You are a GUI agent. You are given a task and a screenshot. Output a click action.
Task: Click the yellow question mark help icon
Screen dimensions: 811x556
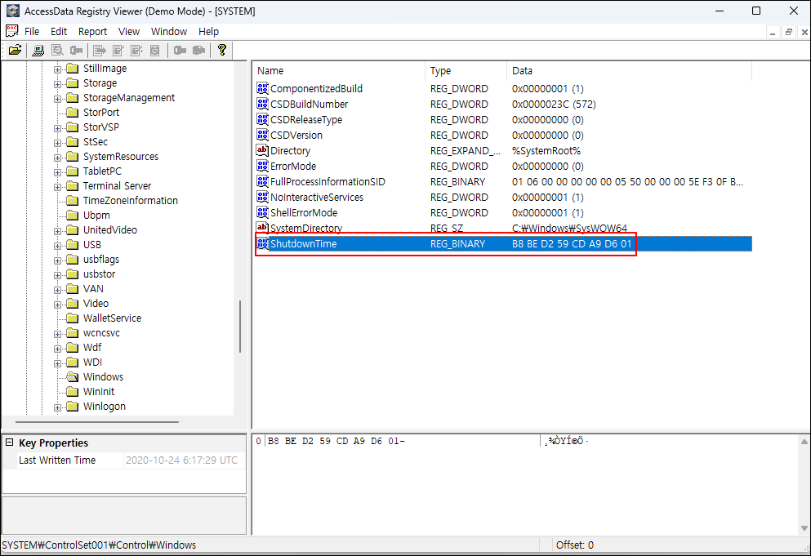click(x=222, y=50)
